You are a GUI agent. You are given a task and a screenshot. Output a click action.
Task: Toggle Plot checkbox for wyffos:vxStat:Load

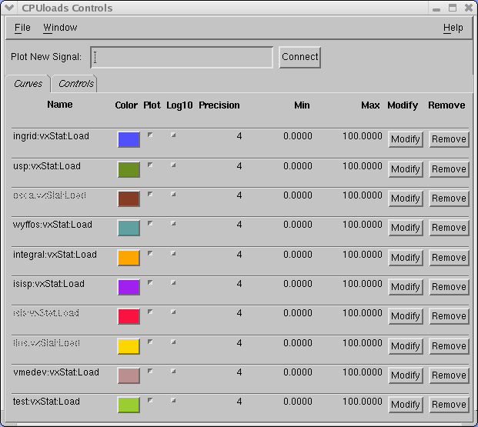click(150, 223)
